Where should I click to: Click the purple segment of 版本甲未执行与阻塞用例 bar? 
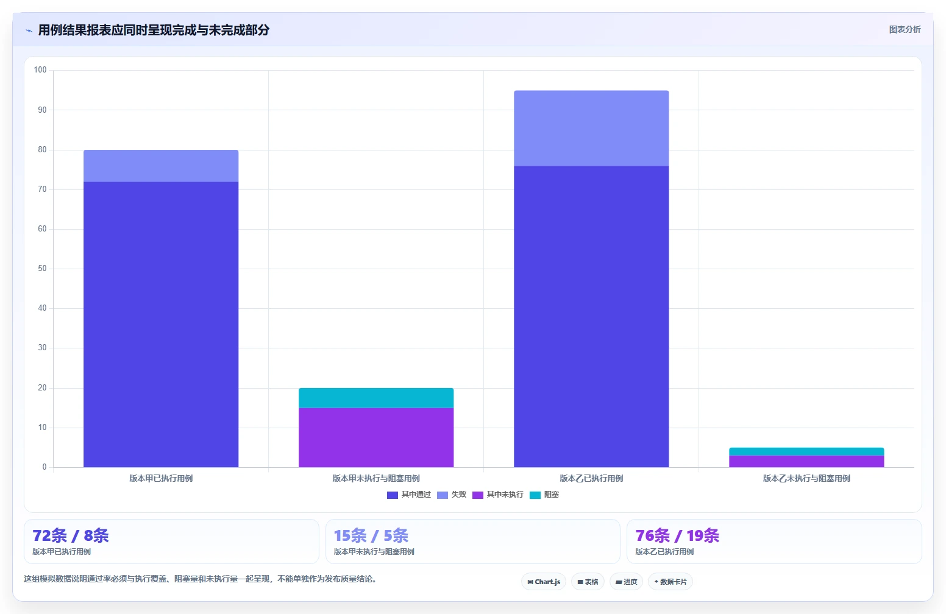[376, 437]
